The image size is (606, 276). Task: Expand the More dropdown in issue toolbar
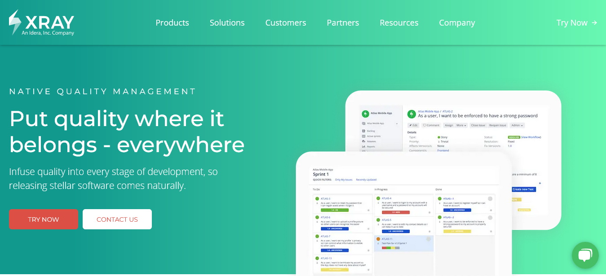461,126
